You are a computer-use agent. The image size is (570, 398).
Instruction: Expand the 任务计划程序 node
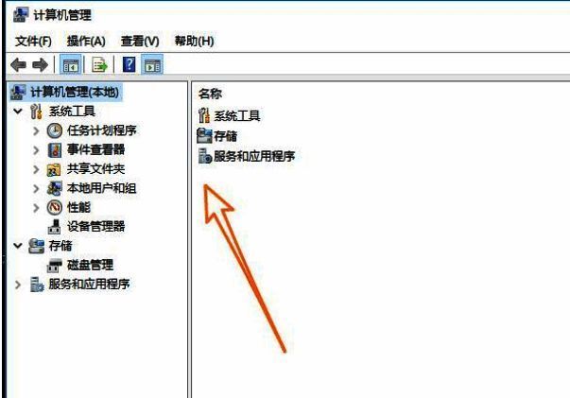(36, 130)
